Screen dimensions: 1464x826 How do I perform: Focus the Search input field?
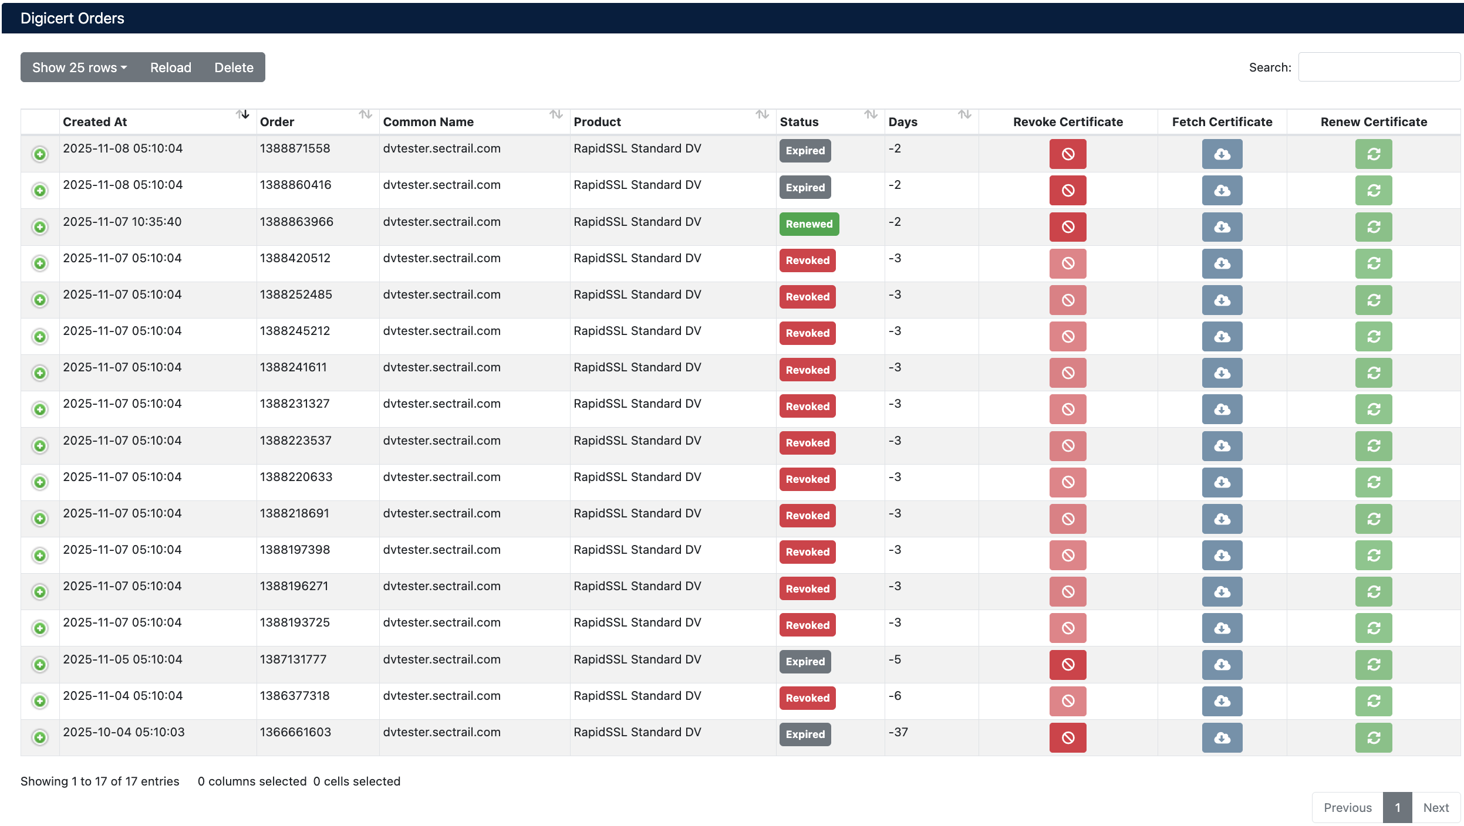[x=1378, y=67]
